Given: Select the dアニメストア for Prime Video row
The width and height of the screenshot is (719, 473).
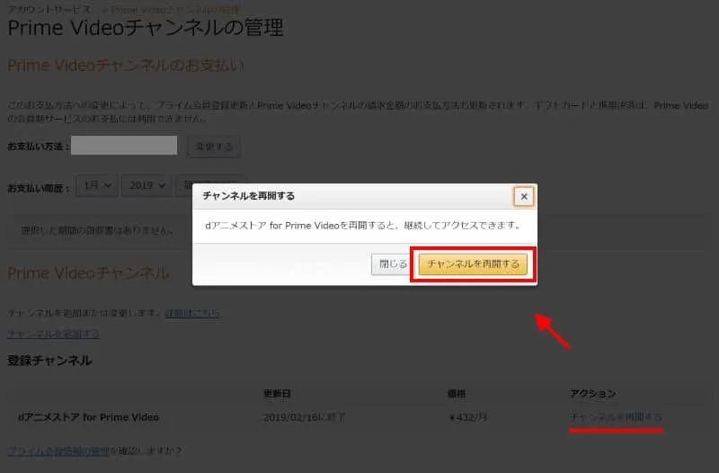Looking at the screenshot, I should click(88, 417).
